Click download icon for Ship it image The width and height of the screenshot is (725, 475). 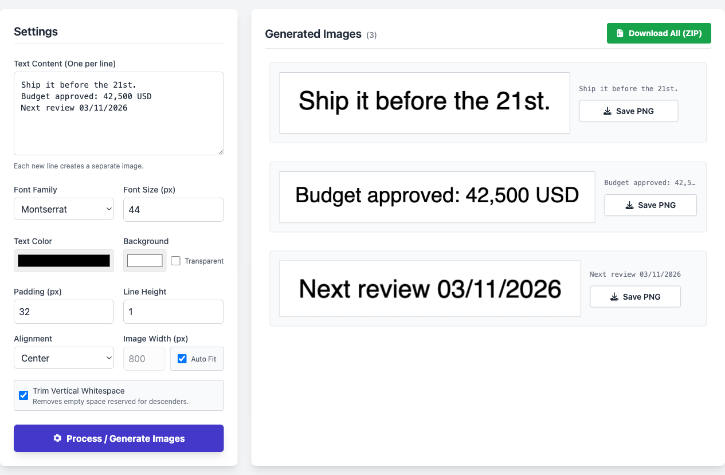pos(608,111)
